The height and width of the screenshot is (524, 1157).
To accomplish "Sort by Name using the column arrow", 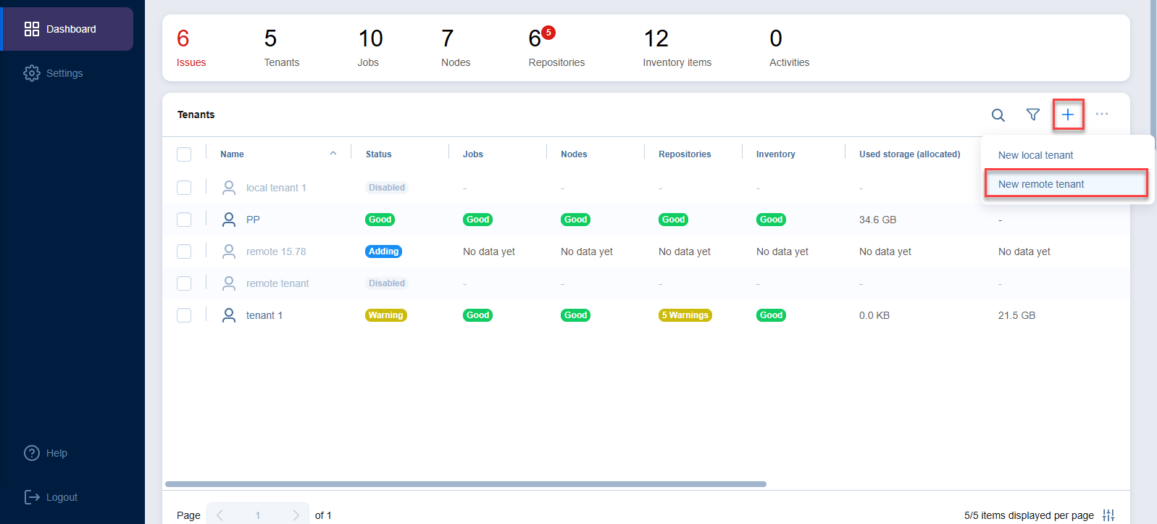I will (x=333, y=154).
